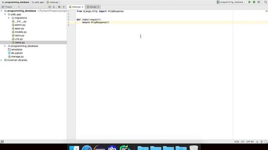The width and height of the screenshot is (268, 150).
Task: Place cursor inside HttpResponse parentheses
Action: [x=108, y=22]
